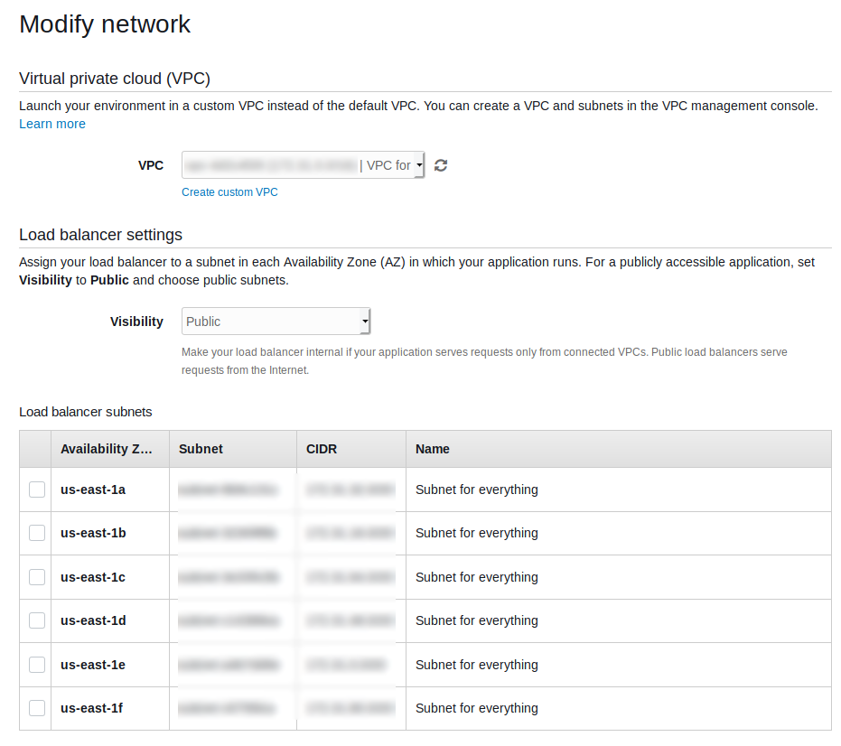Click the CIDR column header
This screenshot has height=746, width=841.
[351, 449]
